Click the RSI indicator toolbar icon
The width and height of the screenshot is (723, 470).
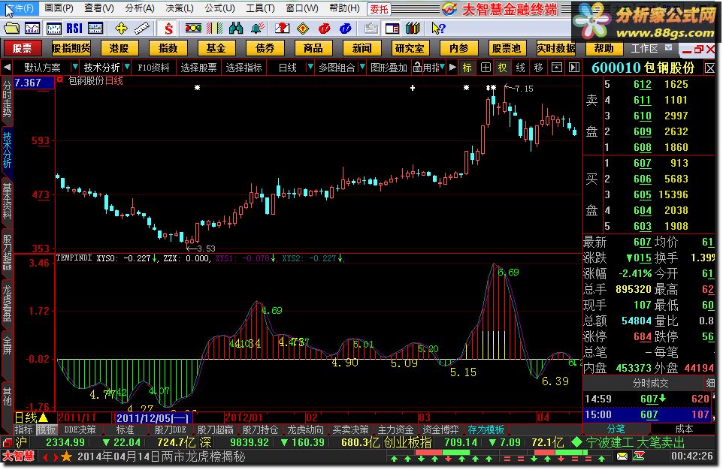74,29
